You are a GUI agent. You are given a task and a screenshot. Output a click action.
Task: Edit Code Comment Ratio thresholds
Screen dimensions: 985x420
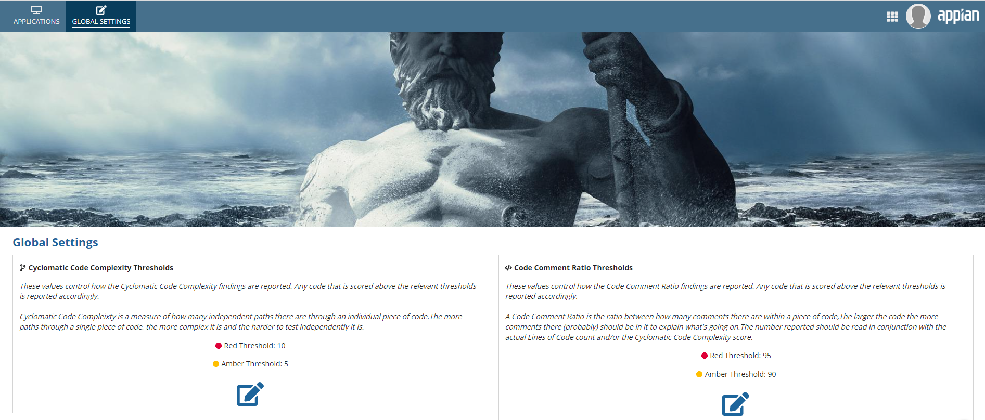point(735,404)
